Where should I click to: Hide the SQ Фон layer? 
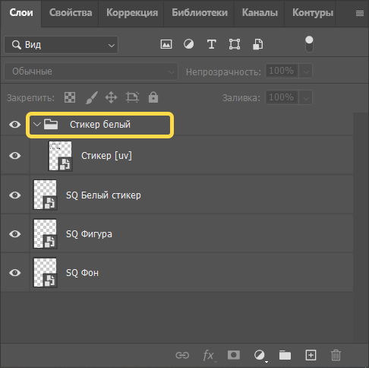[15, 273]
